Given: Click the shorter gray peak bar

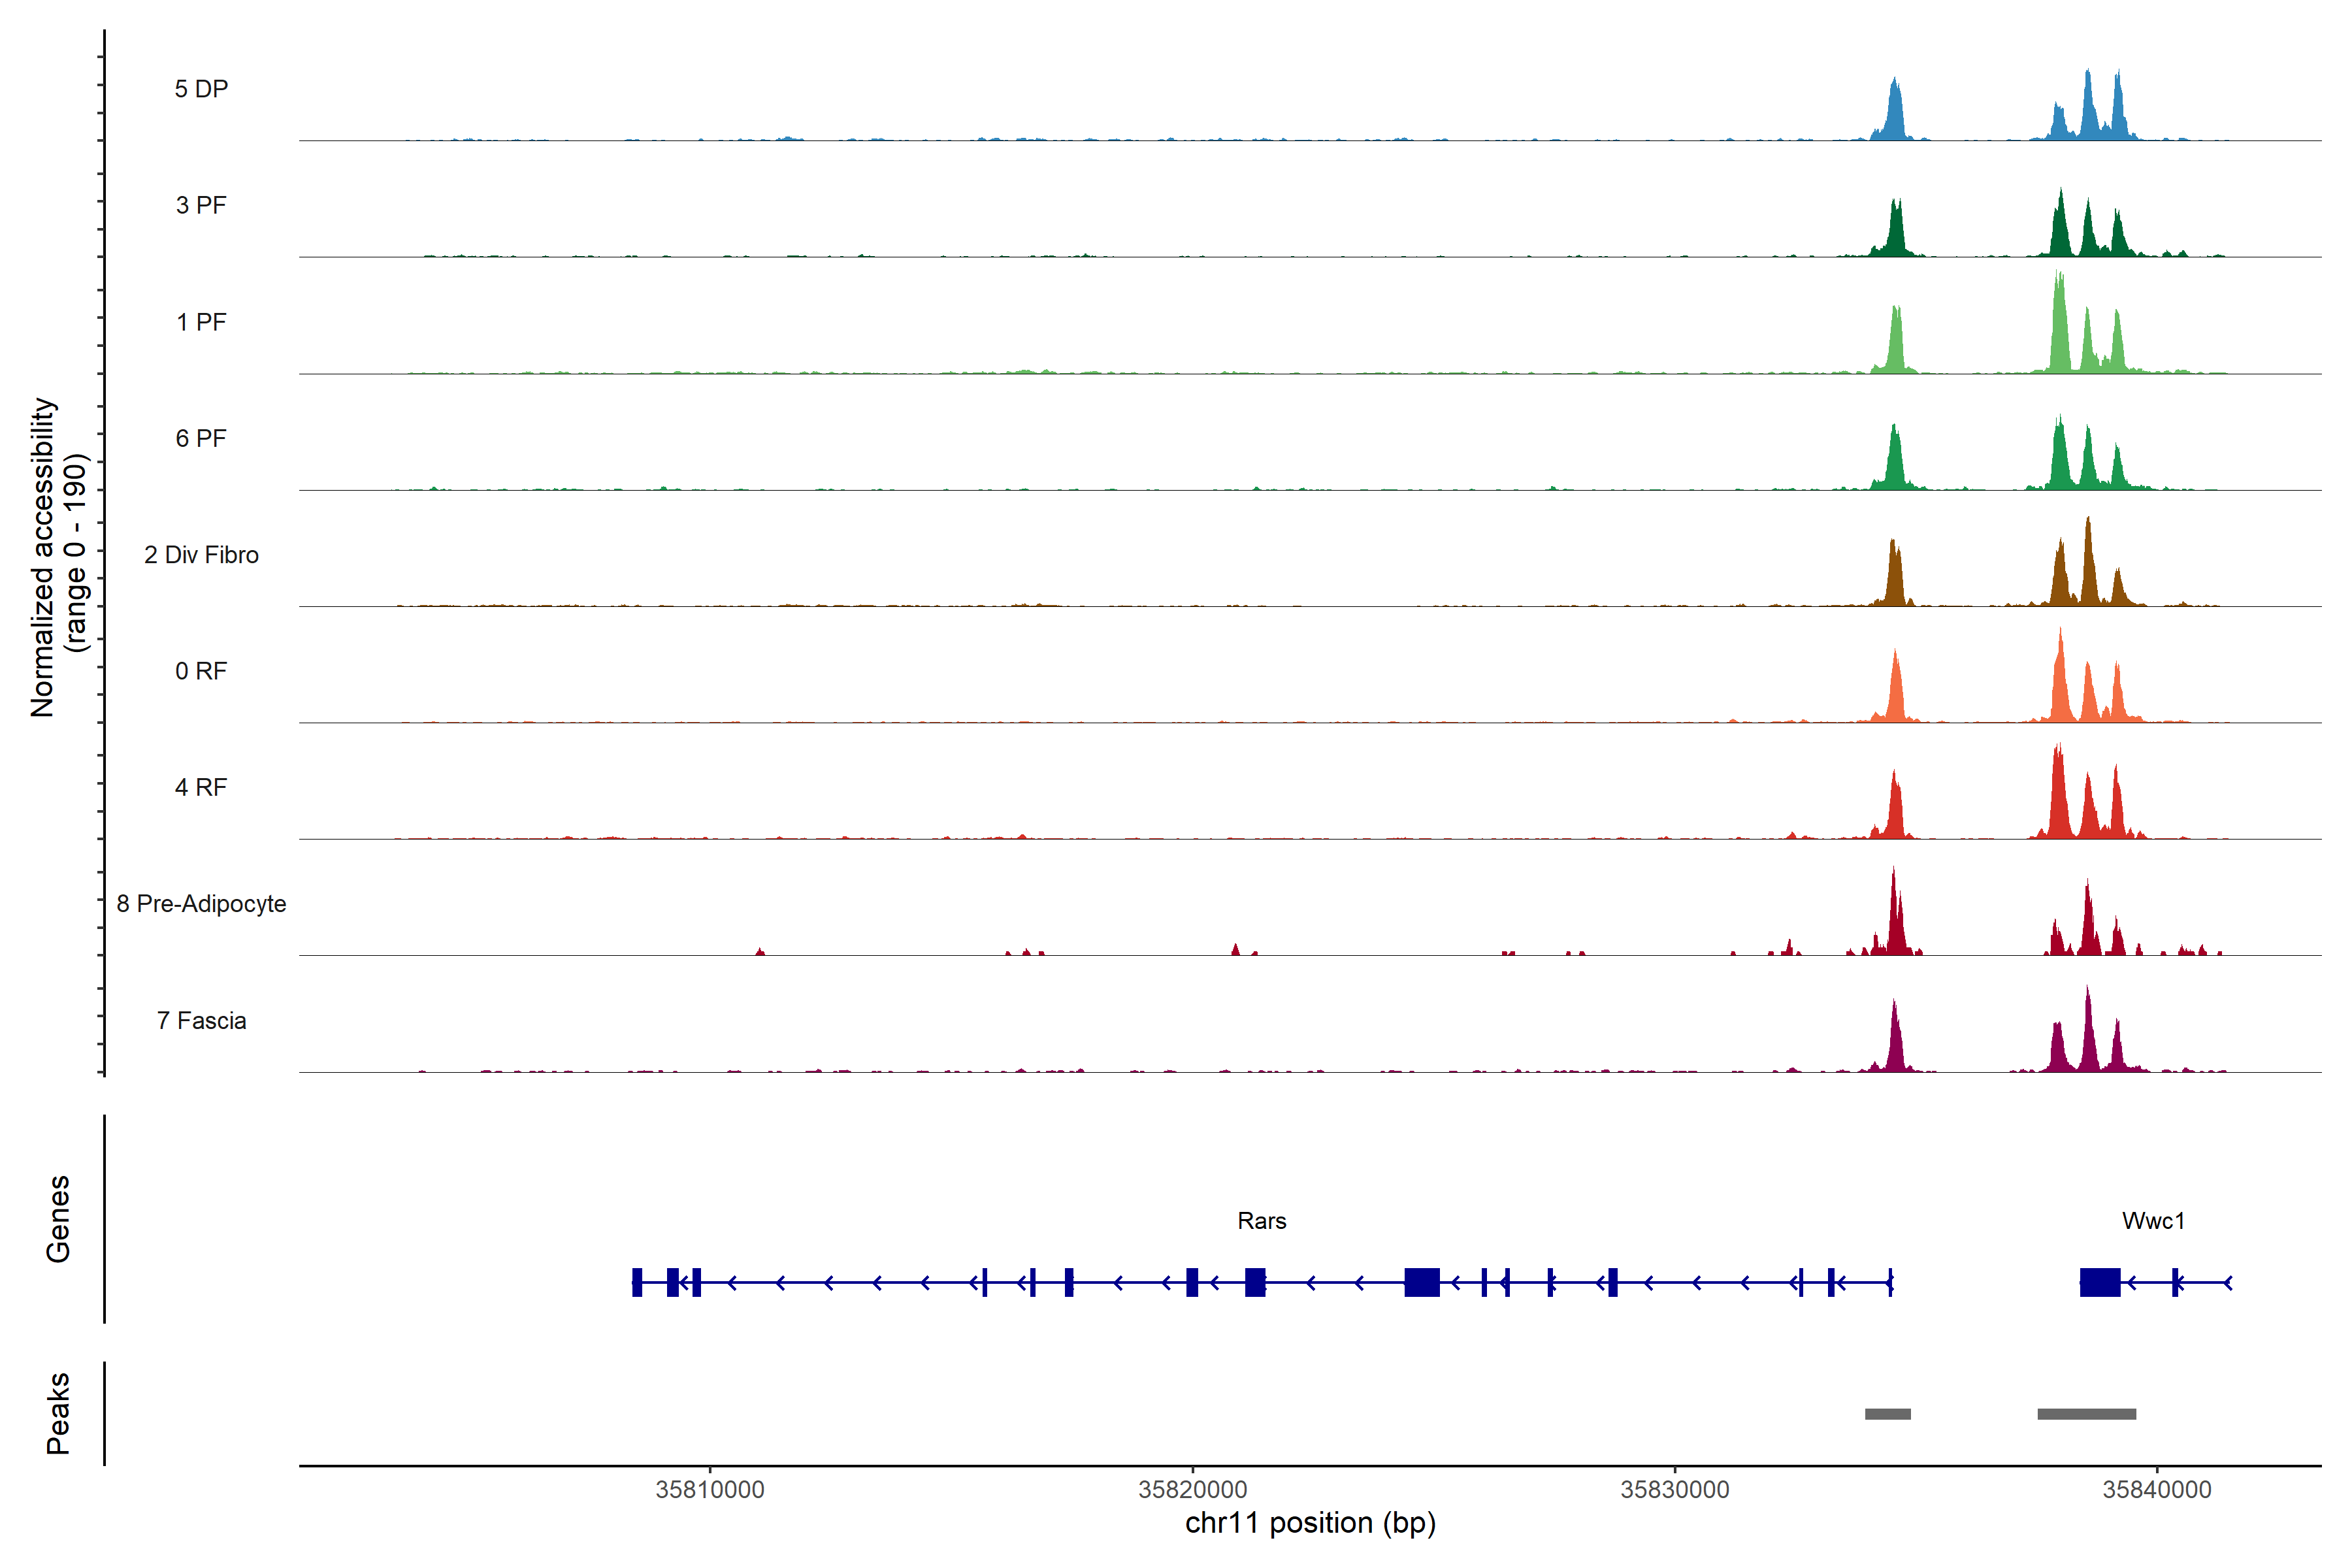Looking at the screenshot, I should point(1887,1414).
